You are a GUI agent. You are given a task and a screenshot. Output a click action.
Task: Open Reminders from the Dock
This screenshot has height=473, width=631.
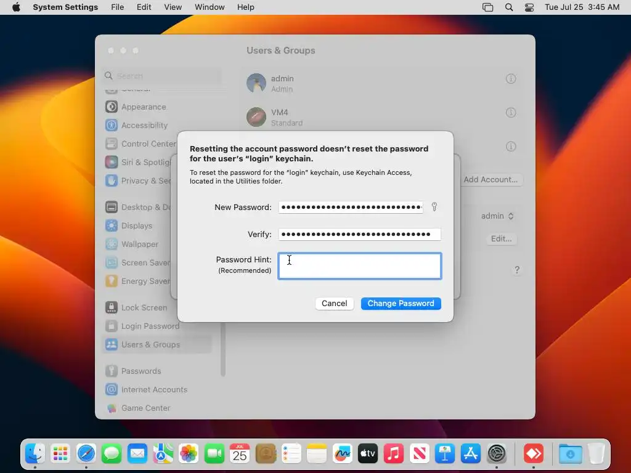pyautogui.click(x=291, y=454)
